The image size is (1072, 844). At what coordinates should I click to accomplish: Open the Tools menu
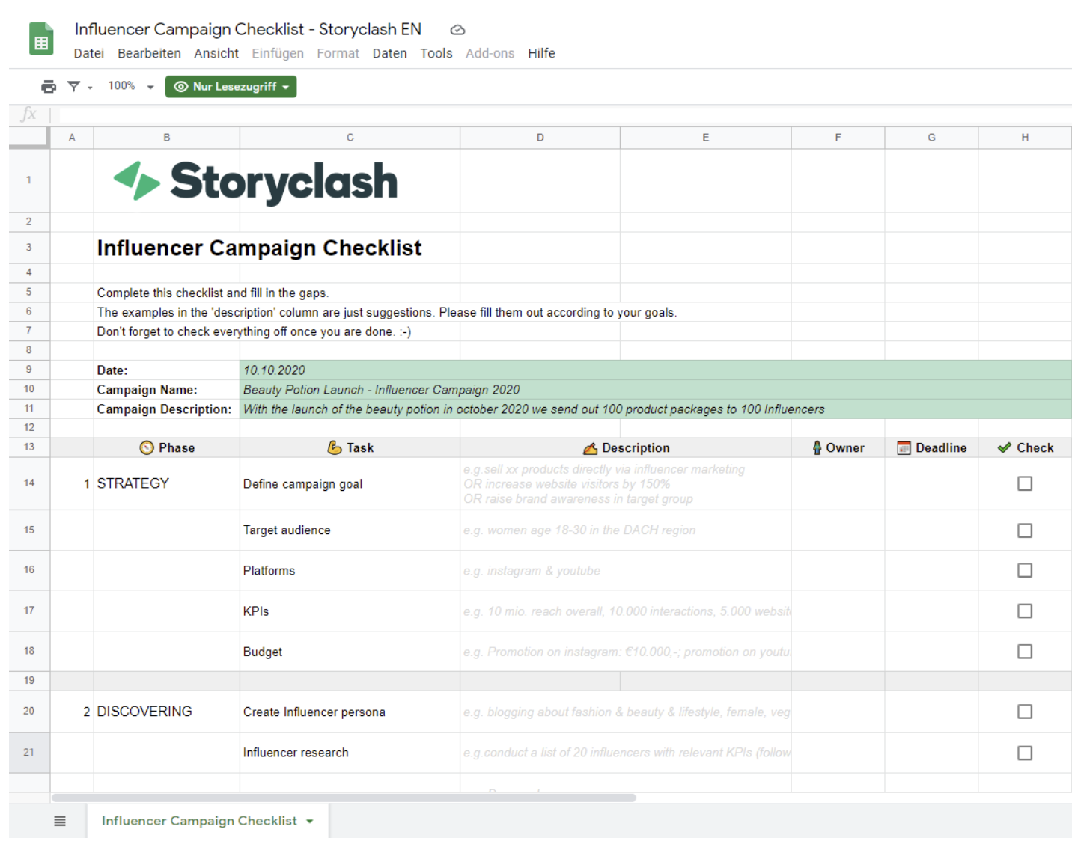(436, 53)
